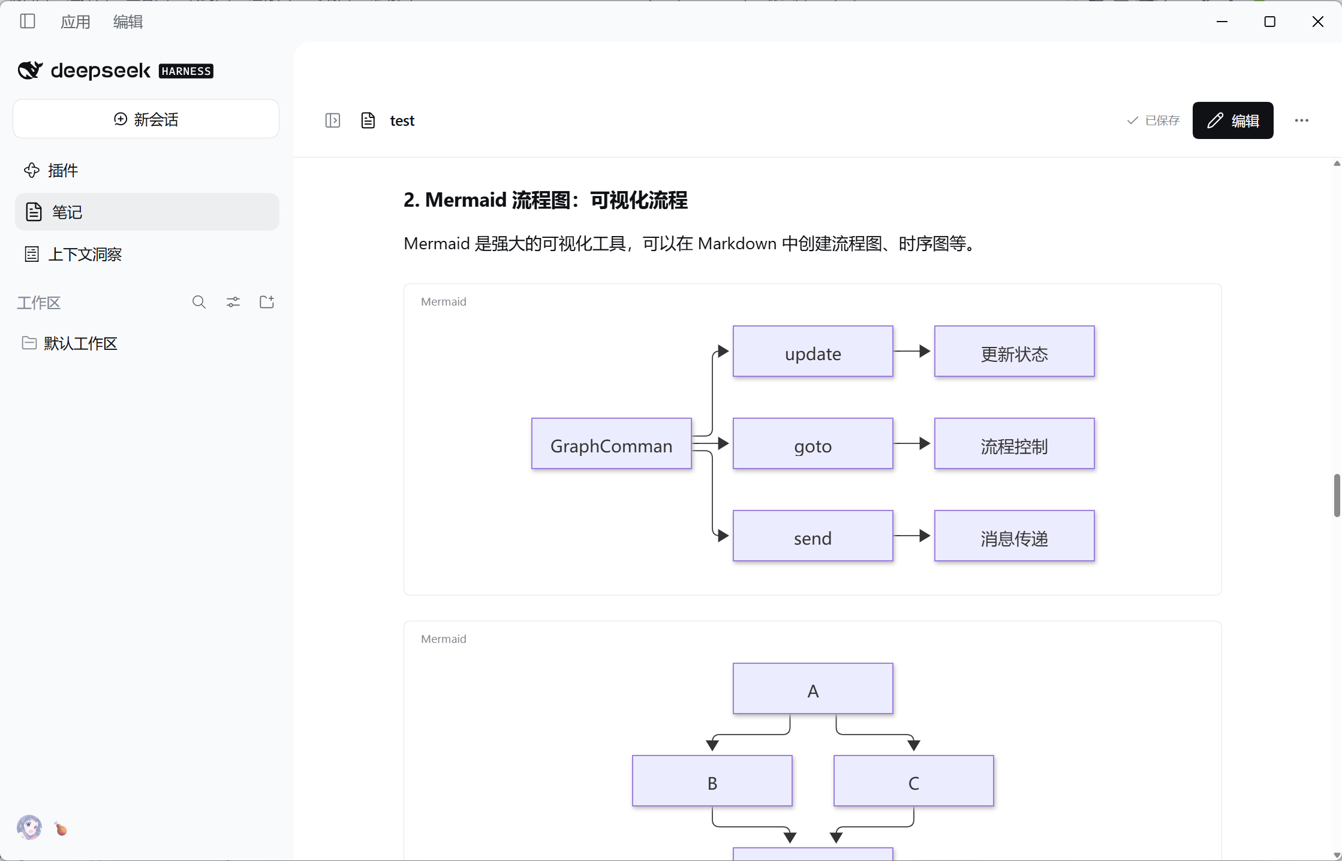Viewport: 1342px width, 861px height.
Task: Open the 编辑 menu in title bar
Action: tap(128, 22)
